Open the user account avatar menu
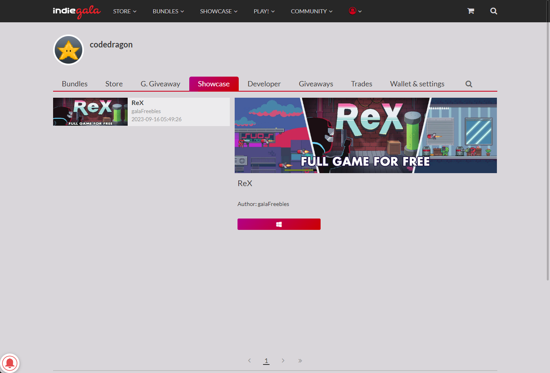The image size is (550, 373). pos(355,11)
